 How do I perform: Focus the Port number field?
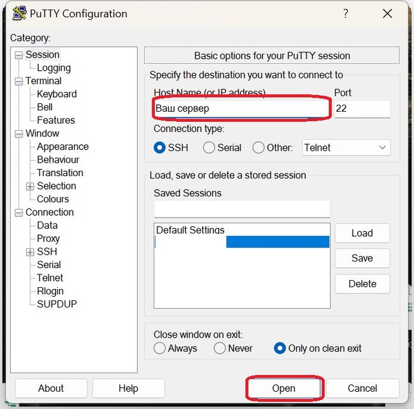click(x=361, y=108)
